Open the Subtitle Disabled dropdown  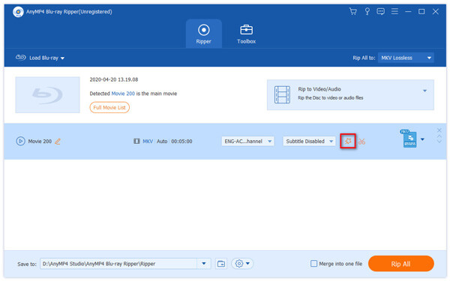pyautogui.click(x=309, y=141)
